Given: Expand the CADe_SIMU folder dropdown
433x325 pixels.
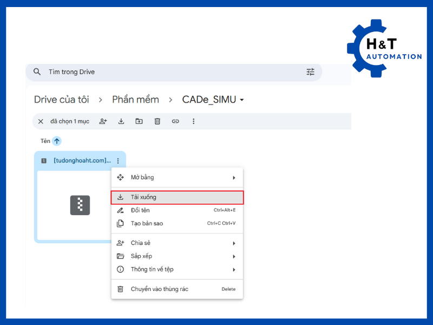Looking at the screenshot, I should point(242,100).
